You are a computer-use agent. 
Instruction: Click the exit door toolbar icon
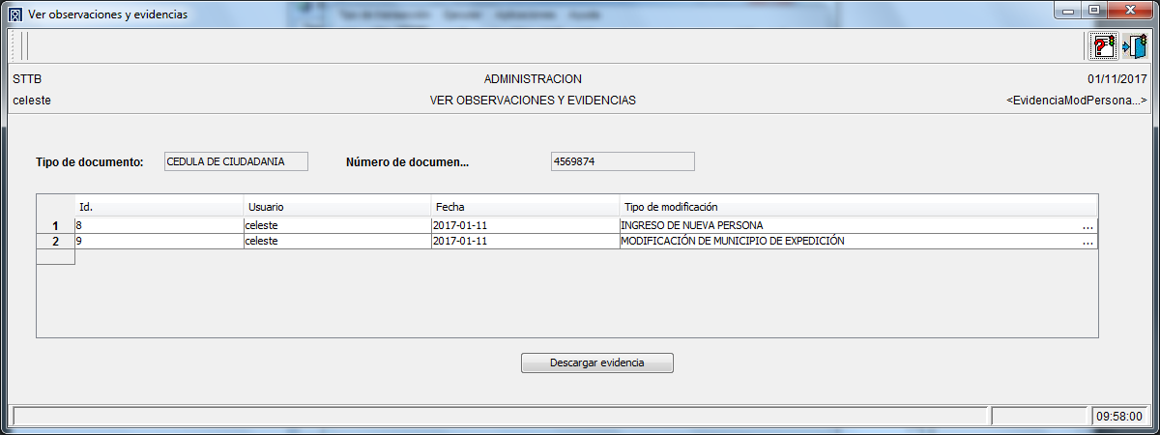coord(1133,45)
